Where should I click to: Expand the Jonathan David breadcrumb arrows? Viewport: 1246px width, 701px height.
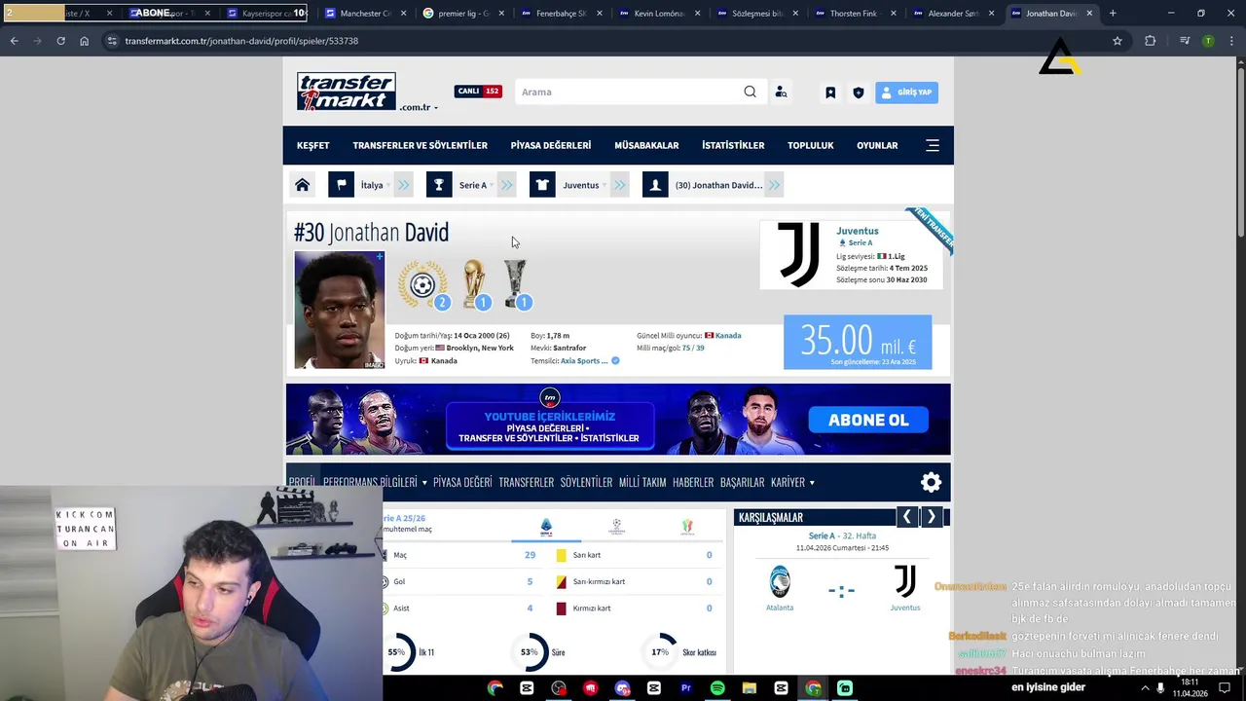click(774, 185)
